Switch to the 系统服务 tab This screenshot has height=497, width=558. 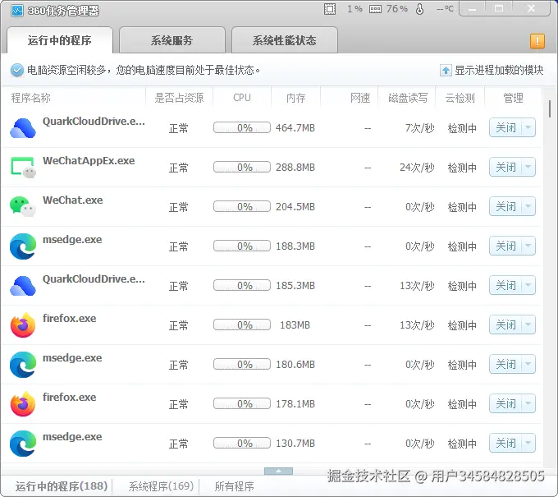click(x=172, y=40)
